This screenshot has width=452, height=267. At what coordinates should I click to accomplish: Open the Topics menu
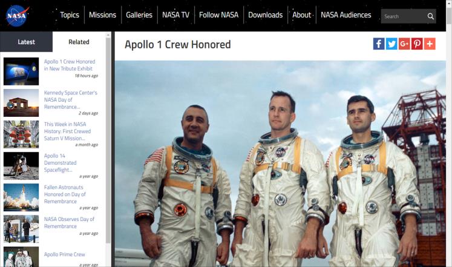(70, 15)
